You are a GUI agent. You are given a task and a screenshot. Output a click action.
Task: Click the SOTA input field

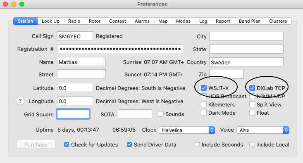tap(135, 114)
